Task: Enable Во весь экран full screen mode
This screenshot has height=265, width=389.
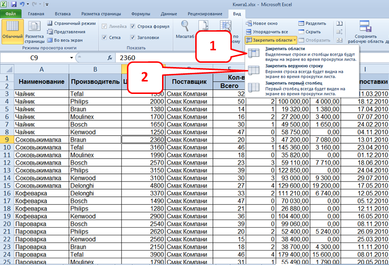Action: click(x=50, y=40)
